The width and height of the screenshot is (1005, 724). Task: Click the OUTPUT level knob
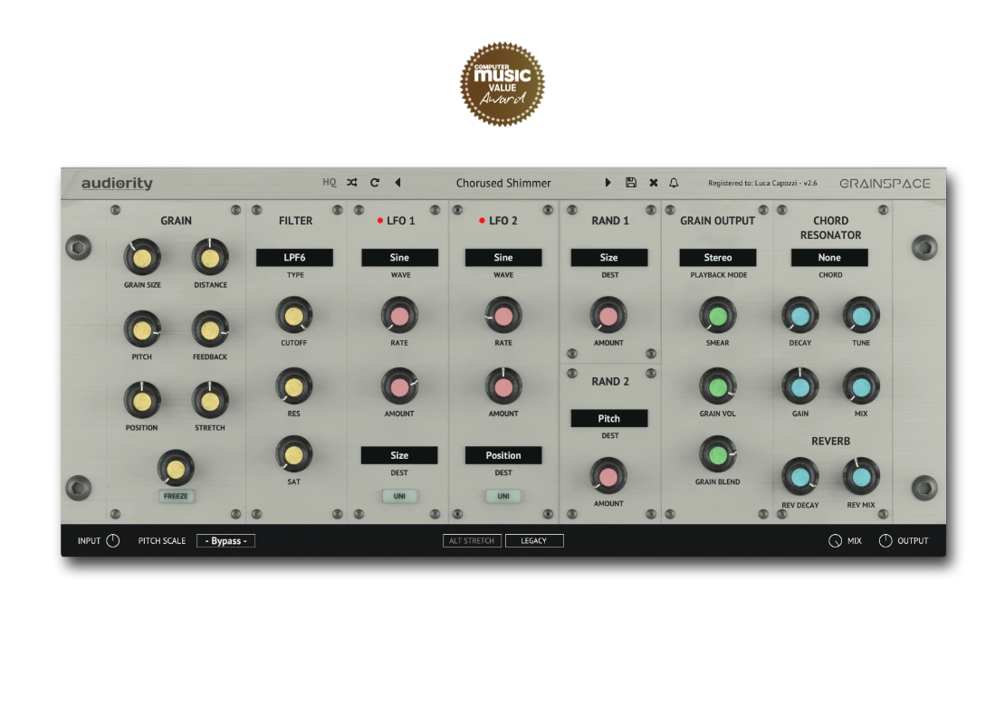(x=885, y=541)
